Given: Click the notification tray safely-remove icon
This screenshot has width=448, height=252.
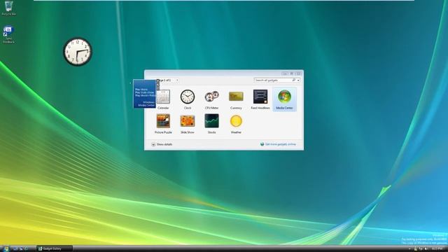Looking at the screenshot, I should tap(415, 249).
